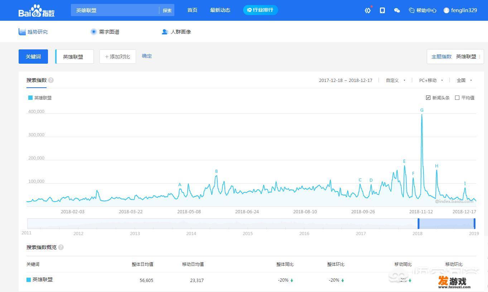Click the 主题指数 link
Viewport: 488px width, 292px height.
441,57
